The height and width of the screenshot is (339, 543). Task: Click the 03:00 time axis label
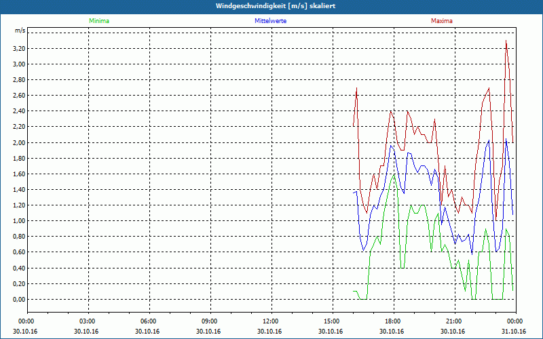point(88,321)
